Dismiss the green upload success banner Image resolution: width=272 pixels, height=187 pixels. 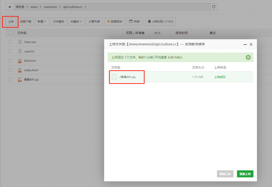pos(248,57)
